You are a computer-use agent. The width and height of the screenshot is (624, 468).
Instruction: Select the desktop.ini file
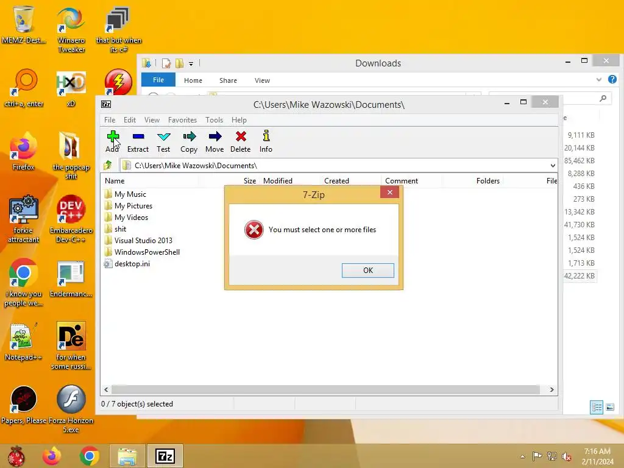(x=127, y=263)
